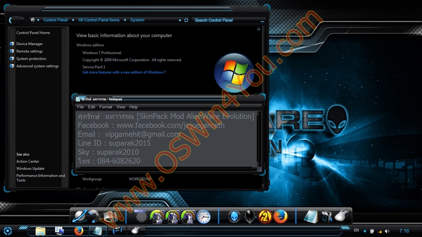Click the mouse device dock icon
Screen dimensions: 422x237
(342, 216)
